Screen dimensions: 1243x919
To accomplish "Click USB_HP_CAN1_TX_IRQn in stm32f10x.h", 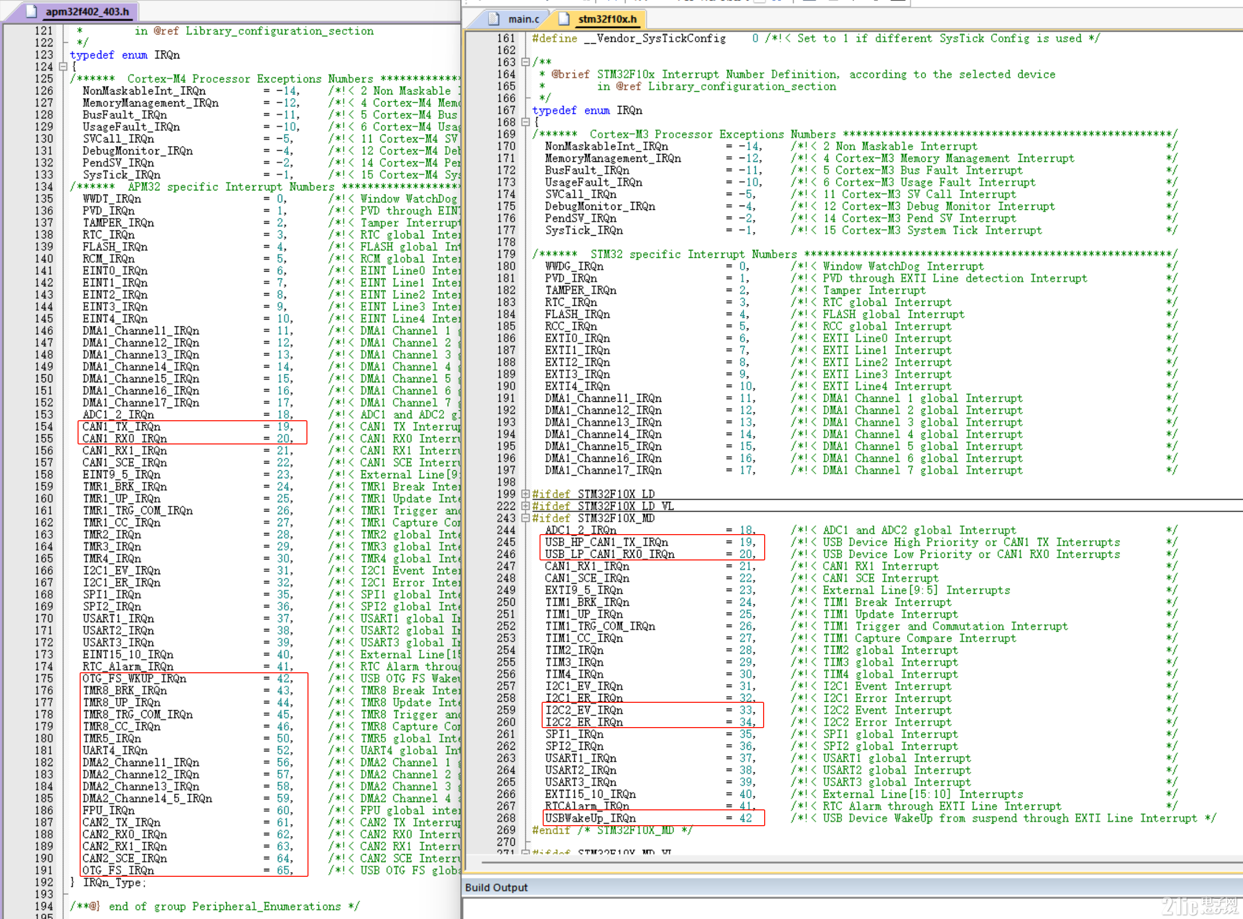I will point(606,543).
